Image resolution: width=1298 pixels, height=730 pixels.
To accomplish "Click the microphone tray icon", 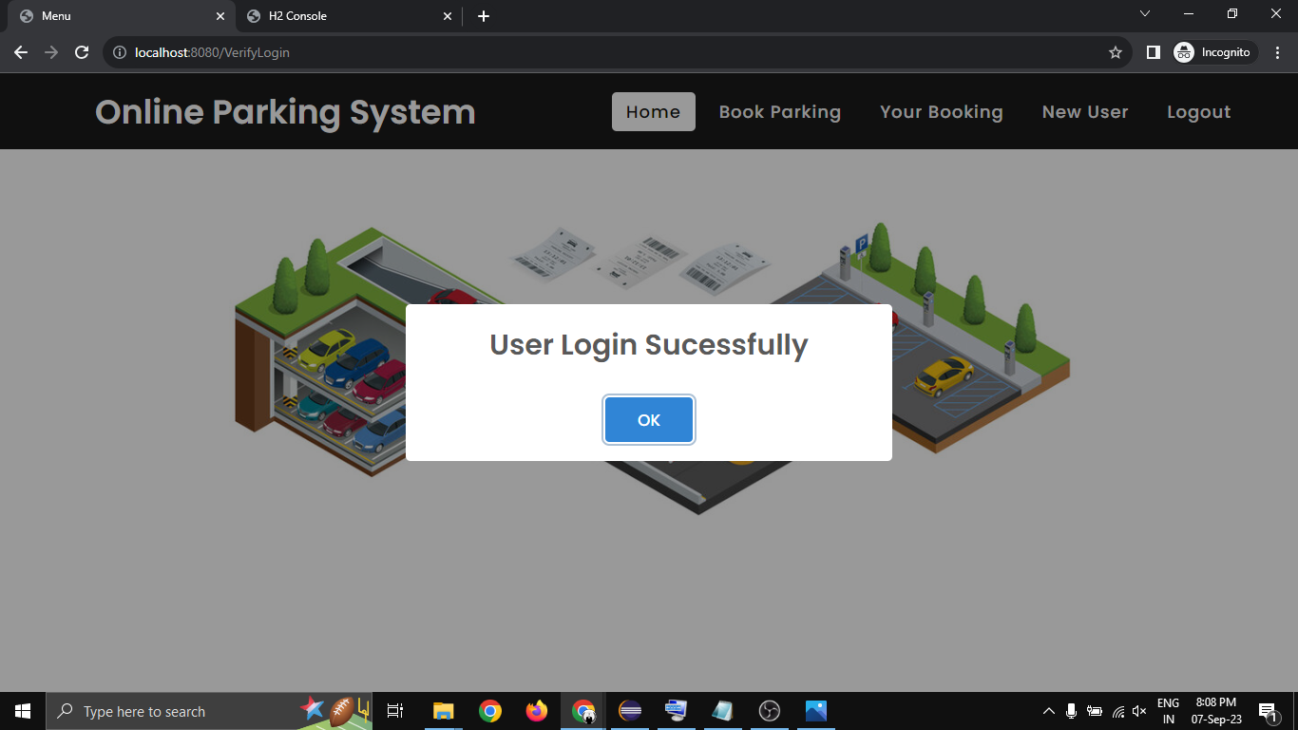I will pyautogui.click(x=1071, y=711).
